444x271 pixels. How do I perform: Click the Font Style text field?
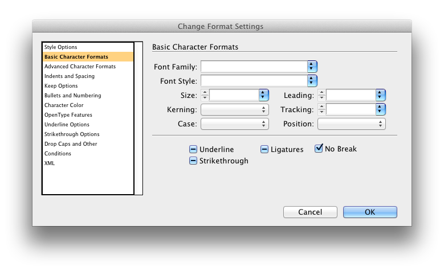point(254,81)
